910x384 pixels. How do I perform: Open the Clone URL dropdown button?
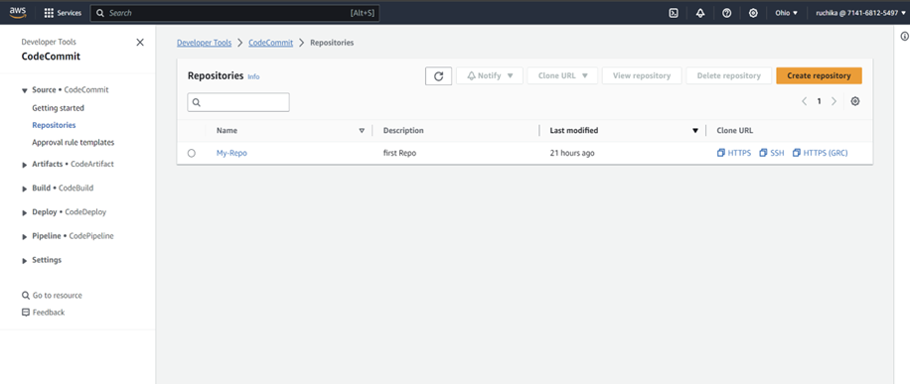[x=562, y=76]
